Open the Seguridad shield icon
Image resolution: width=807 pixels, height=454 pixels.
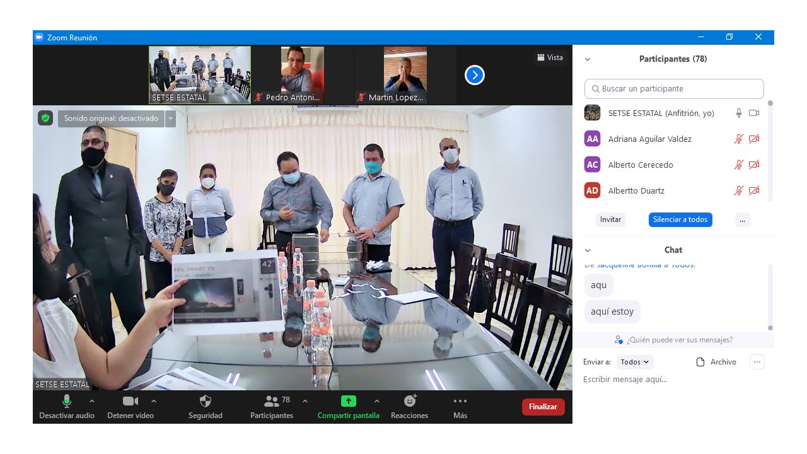point(205,401)
